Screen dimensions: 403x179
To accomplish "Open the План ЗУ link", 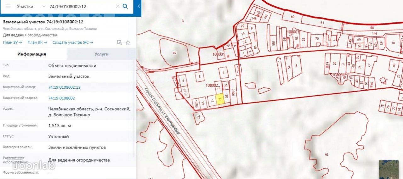I will 12,42.
